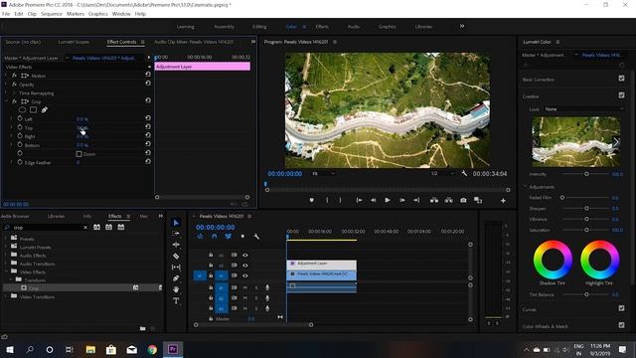This screenshot has height=358, width=636.
Task: Select the Selection tool arrow
Action: click(x=176, y=223)
